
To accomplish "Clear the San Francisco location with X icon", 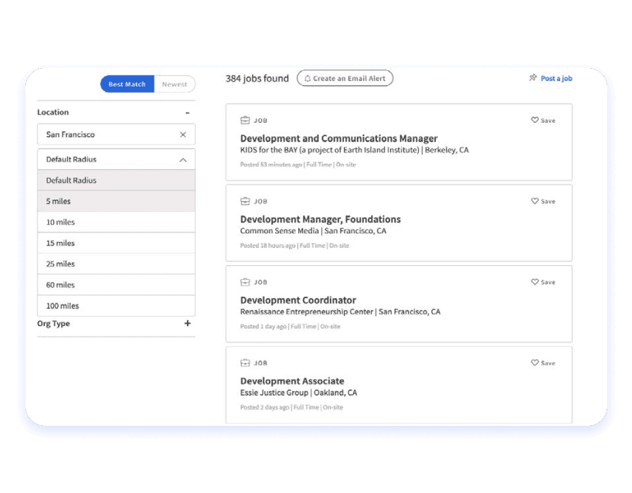I will 183,134.
